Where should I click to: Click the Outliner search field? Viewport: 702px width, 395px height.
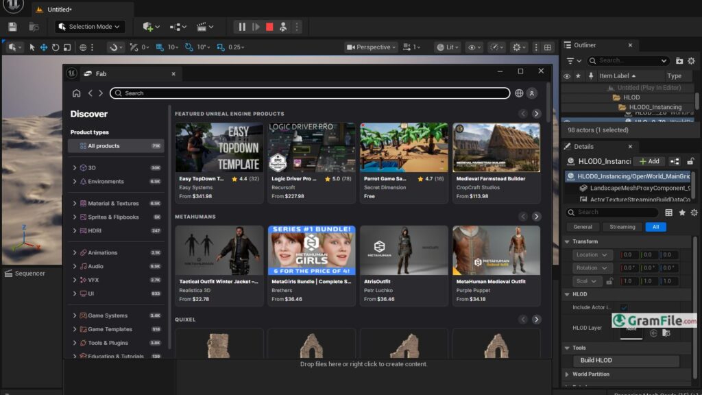coord(628,60)
